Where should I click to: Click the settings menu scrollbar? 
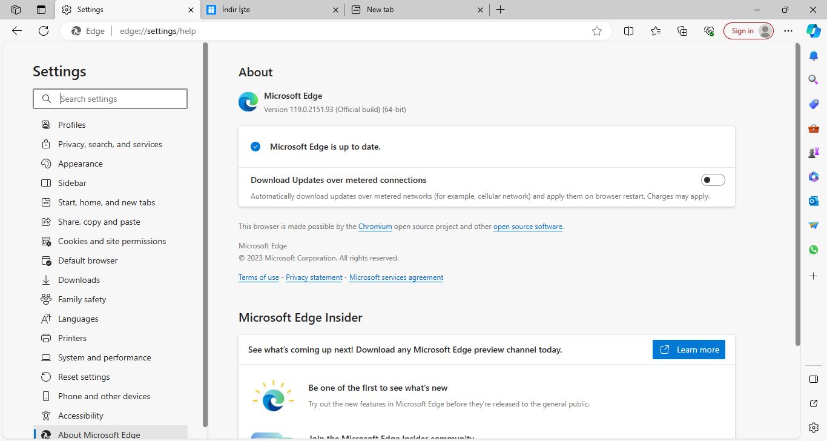pyautogui.click(x=205, y=235)
